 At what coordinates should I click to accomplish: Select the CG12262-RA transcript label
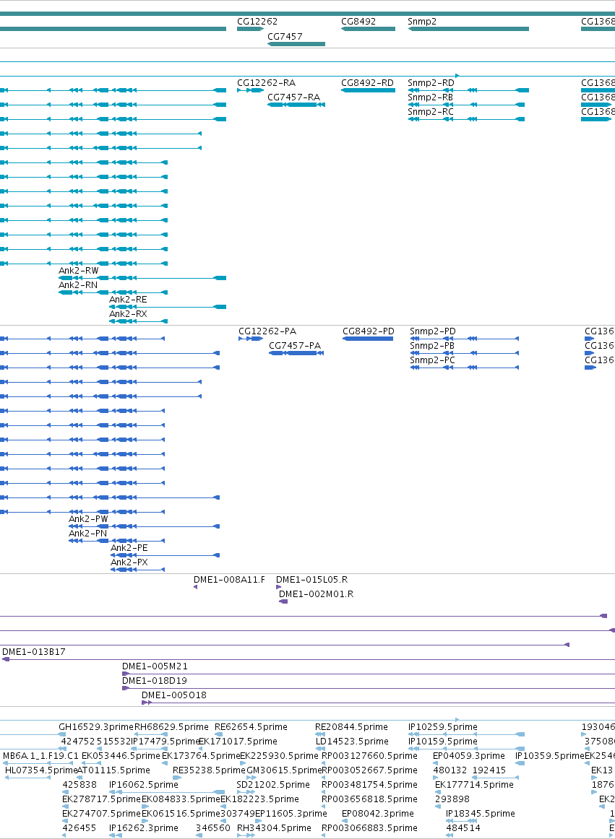266,83
